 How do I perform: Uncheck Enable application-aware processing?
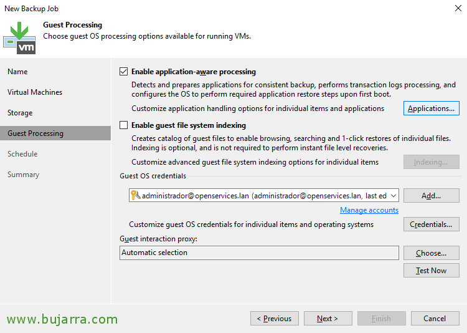124,72
